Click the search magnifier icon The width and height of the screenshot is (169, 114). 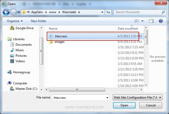pyautogui.click(x=163, y=12)
